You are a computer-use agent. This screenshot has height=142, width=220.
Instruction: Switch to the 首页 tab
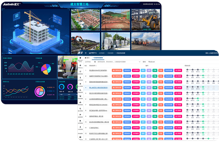click(87, 58)
